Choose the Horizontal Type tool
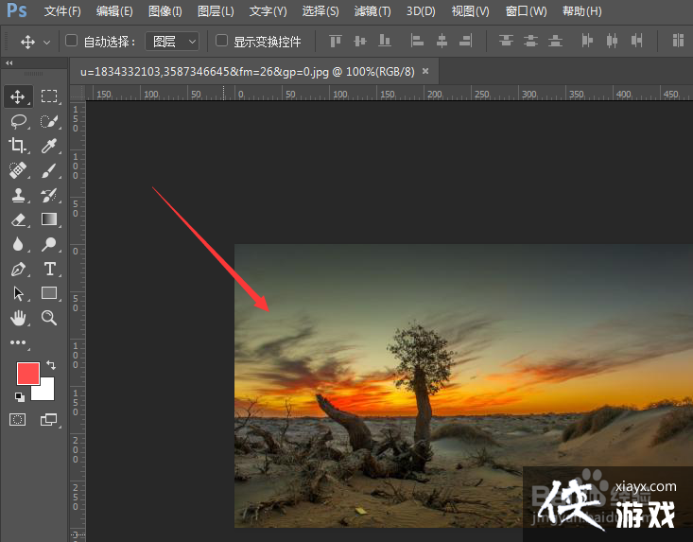 [x=49, y=269]
